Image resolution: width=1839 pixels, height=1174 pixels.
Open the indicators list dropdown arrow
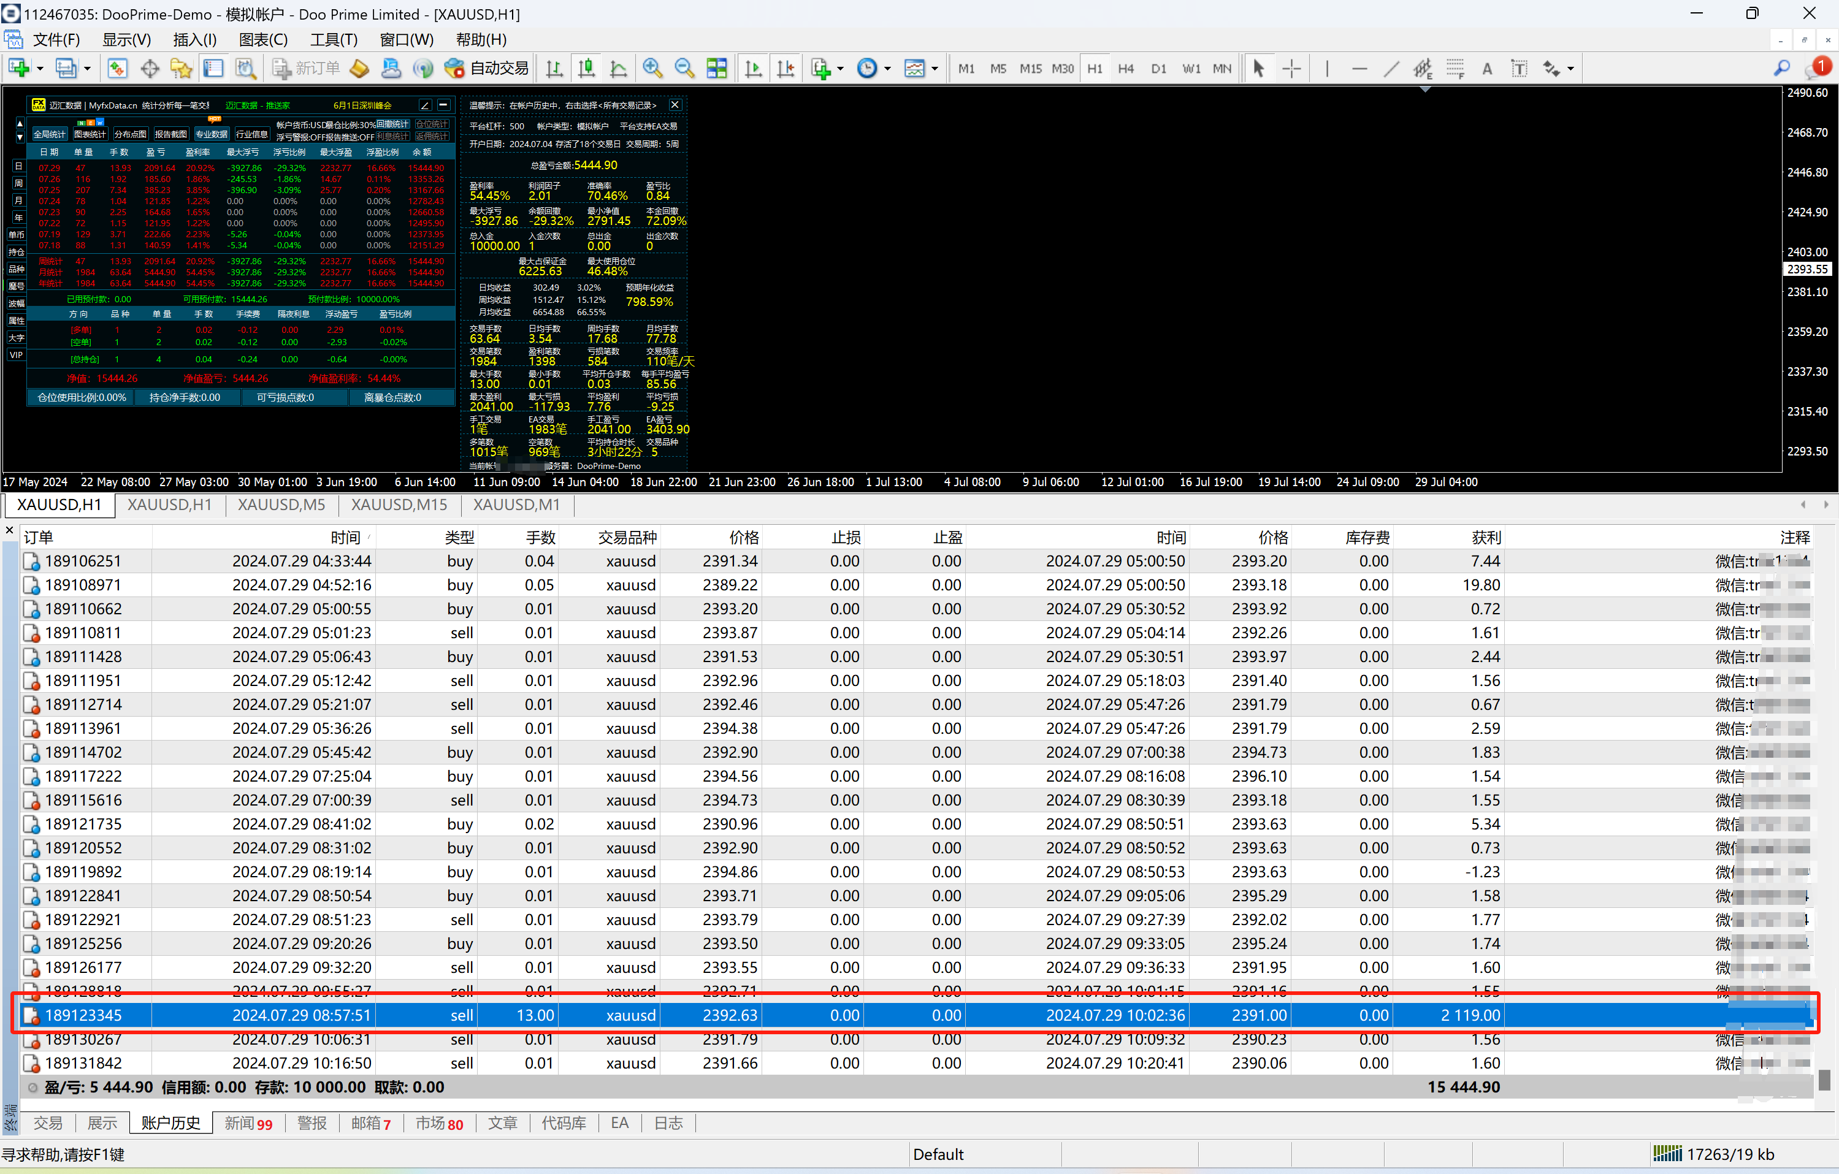pyautogui.click(x=841, y=69)
